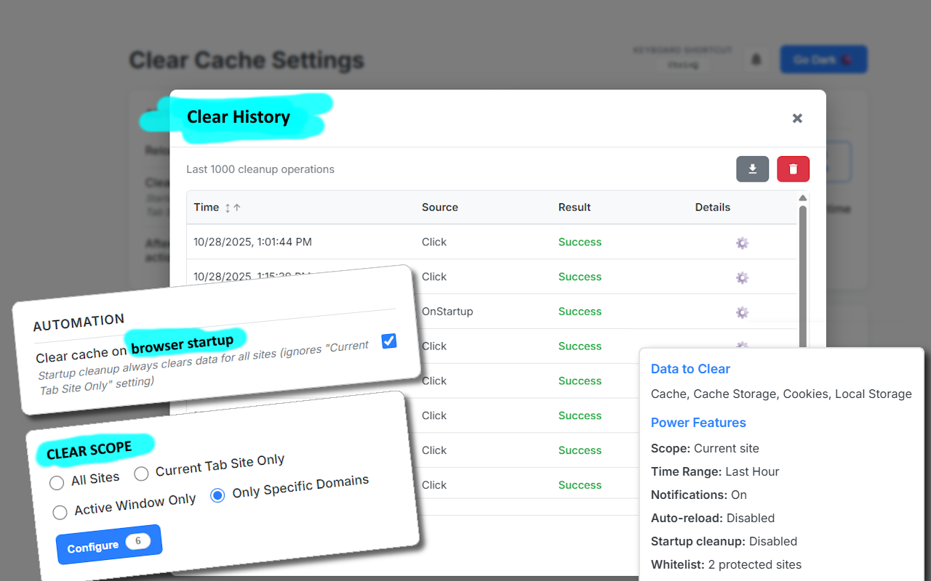The width and height of the screenshot is (931, 581).
Task: Click the 'Notifications: On' detail
Action: 699,495
